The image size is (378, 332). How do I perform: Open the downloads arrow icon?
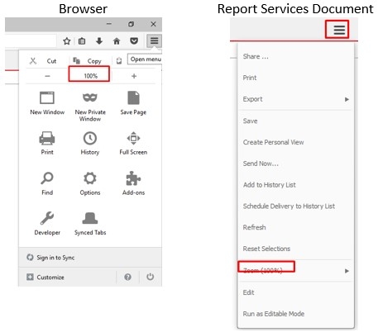tap(99, 41)
